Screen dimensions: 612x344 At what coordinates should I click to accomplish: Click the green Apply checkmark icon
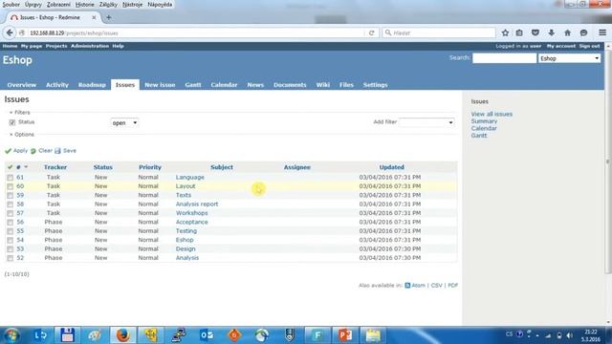(x=8, y=151)
